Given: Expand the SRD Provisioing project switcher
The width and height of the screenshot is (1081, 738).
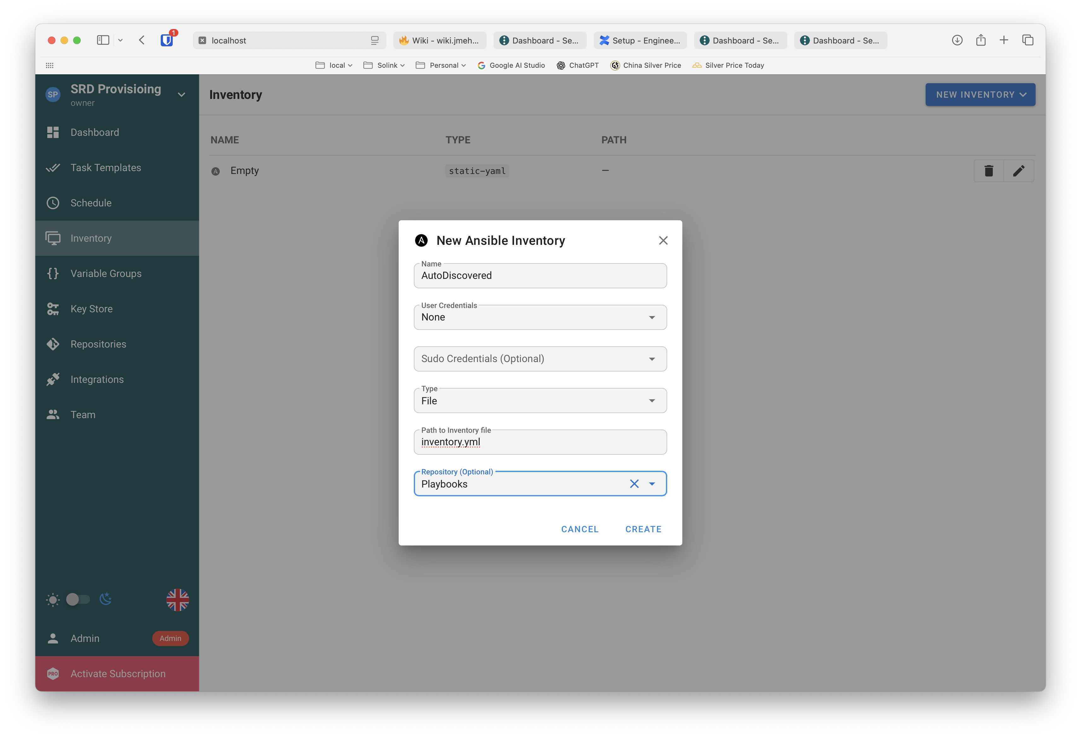Looking at the screenshot, I should tap(182, 95).
